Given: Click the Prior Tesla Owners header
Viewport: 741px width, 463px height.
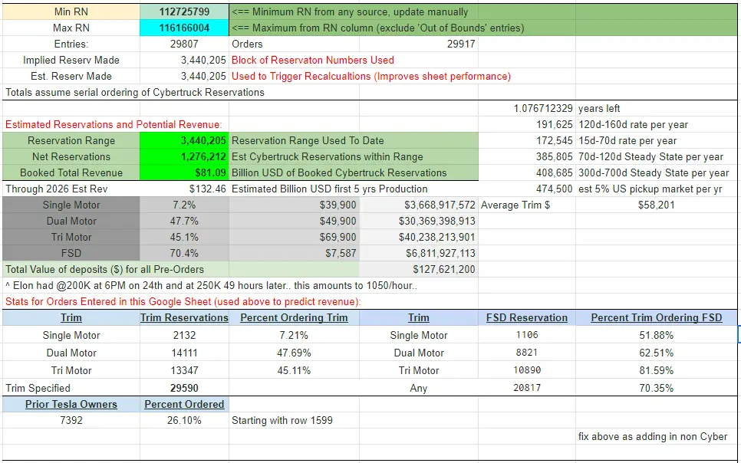Looking at the screenshot, I should 71,404.
